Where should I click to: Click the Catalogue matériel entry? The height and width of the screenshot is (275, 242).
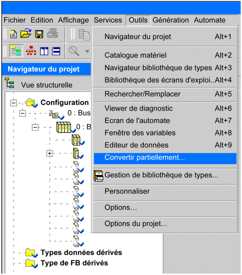pyautogui.click(x=135, y=55)
